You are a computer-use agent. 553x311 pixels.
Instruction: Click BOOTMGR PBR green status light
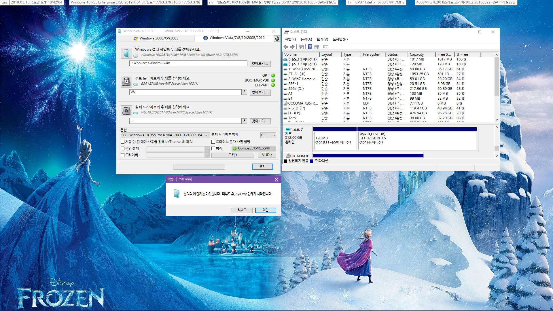pyautogui.click(x=273, y=80)
